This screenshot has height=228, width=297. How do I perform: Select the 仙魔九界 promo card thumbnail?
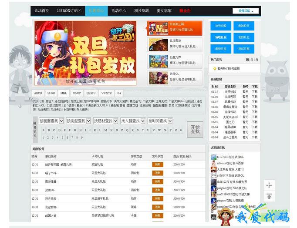point(159,61)
